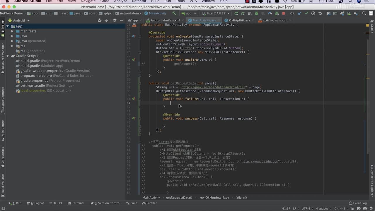Click the tool window quick-access icon in the bottom-left corner

pyautogui.click(x=3, y=208)
